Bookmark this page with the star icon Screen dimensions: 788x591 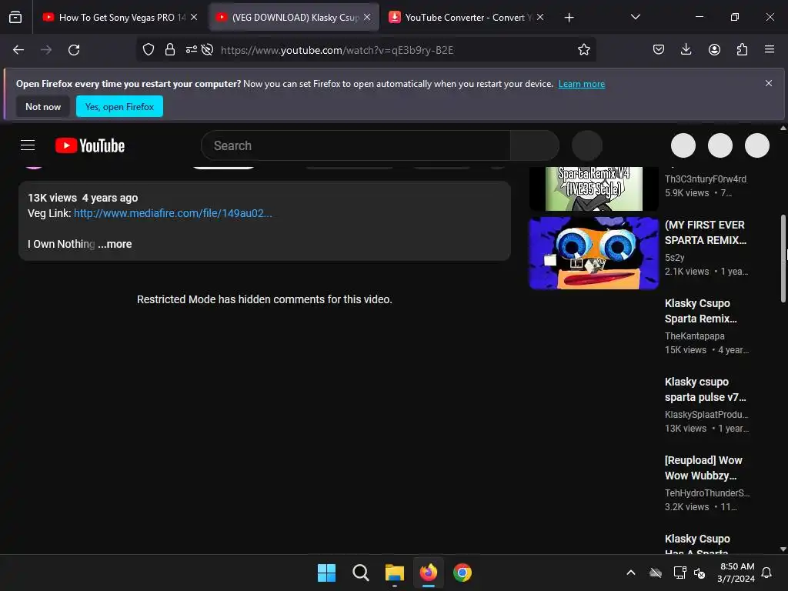pyautogui.click(x=583, y=49)
